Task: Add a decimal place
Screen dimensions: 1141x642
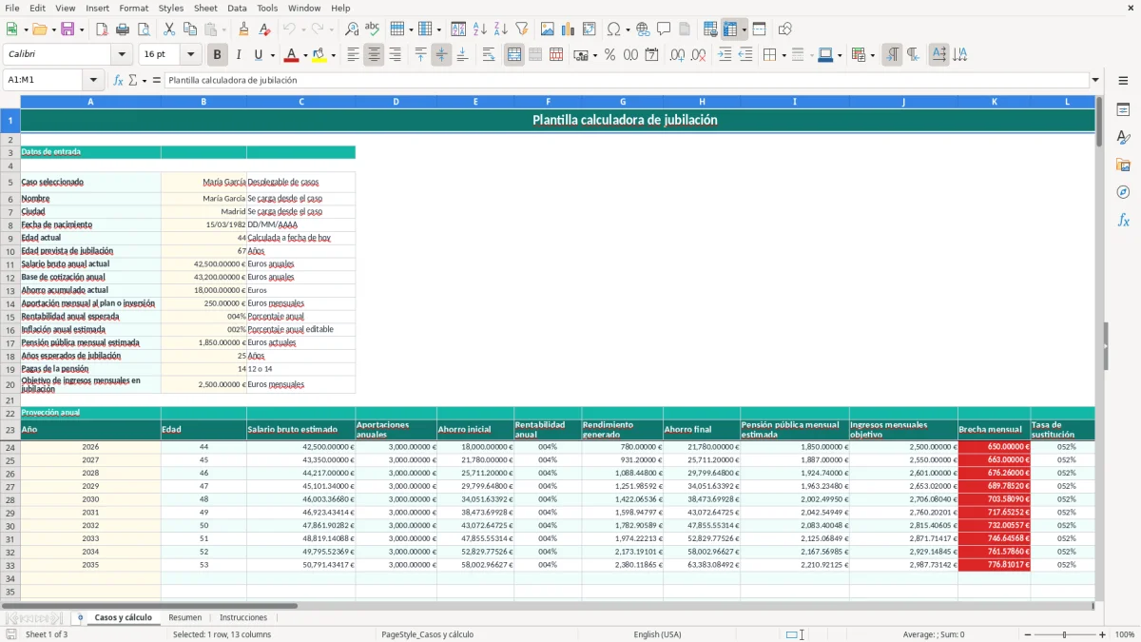Action: 677,55
